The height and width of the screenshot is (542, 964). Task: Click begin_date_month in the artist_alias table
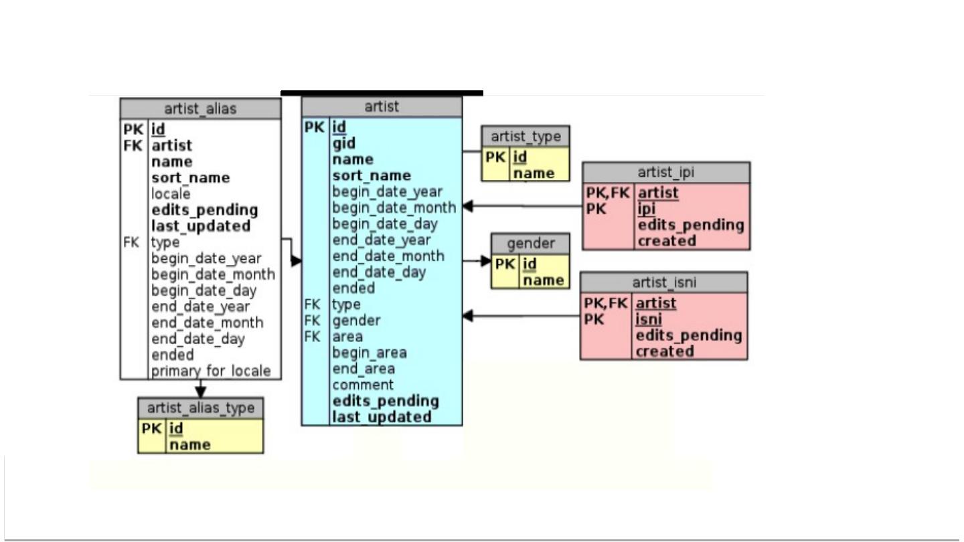coord(213,274)
